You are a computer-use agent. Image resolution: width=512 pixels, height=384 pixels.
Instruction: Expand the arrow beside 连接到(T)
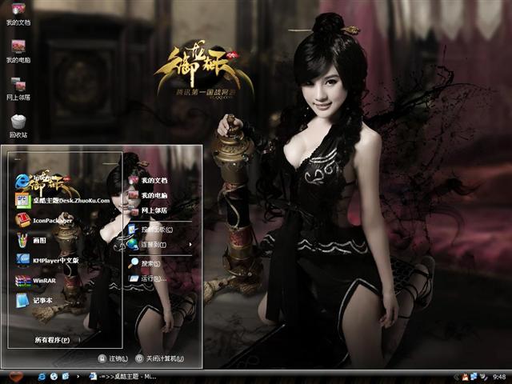190,244
